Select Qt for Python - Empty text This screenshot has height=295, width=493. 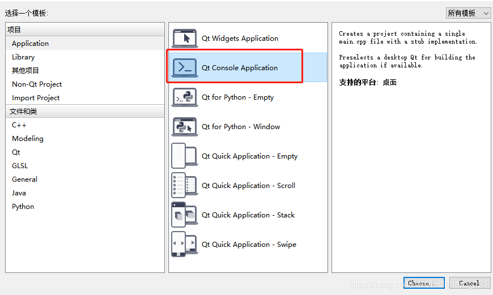coord(237,97)
